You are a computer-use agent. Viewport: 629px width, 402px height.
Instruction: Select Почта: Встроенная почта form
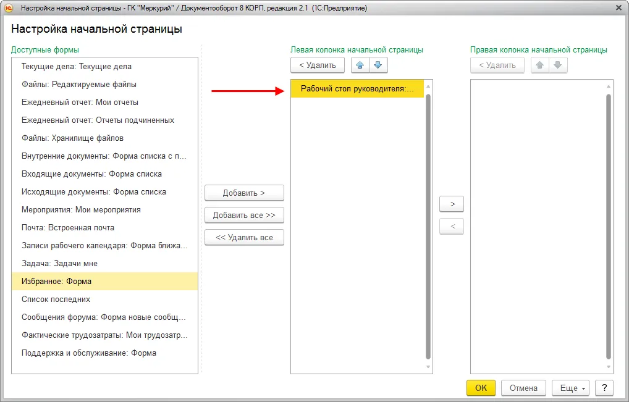pyautogui.click(x=104, y=228)
